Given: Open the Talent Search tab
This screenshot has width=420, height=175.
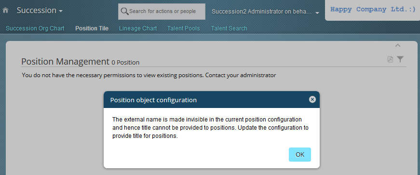Looking at the screenshot, I should click(229, 28).
